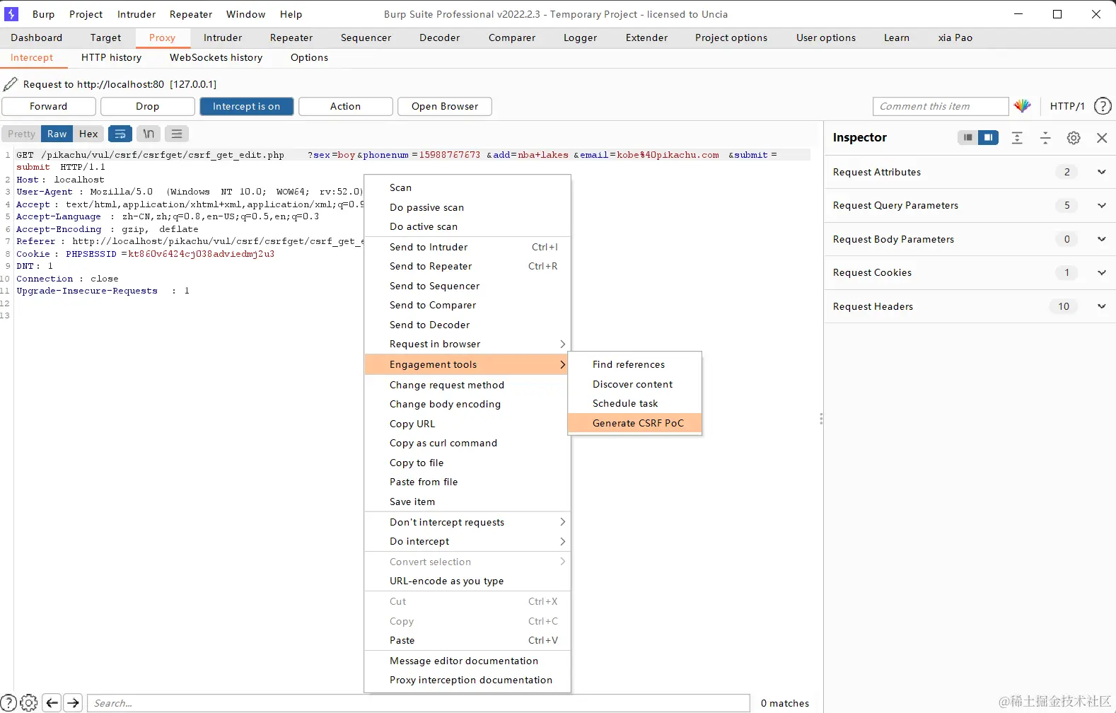This screenshot has height=713, width=1116.
Task: Open Proxy interception documentation
Action: pos(467,680)
